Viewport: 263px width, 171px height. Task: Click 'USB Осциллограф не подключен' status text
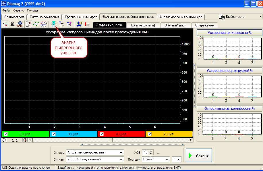(x=26, y=168)
